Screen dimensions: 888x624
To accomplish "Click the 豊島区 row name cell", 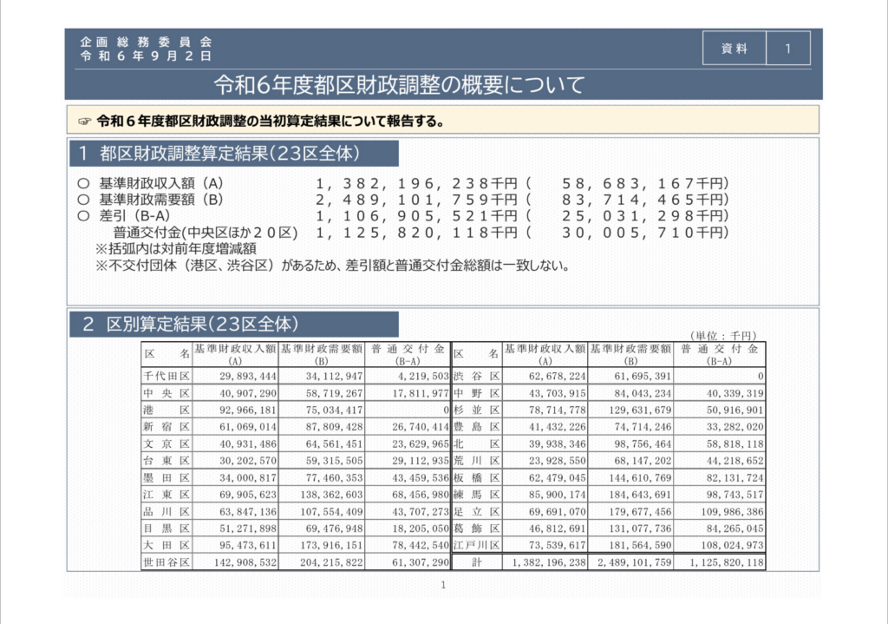I will 477,427.
